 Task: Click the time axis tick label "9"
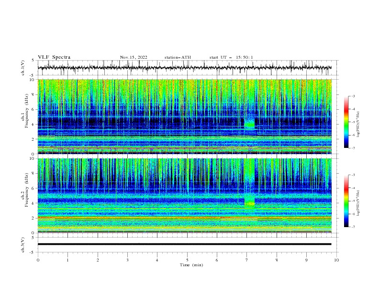[x=306, y=260]
